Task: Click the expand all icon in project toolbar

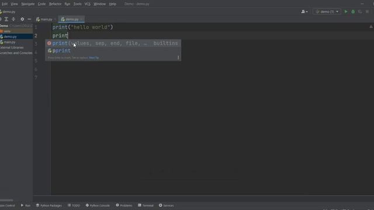Action: [x=6, y=19]
